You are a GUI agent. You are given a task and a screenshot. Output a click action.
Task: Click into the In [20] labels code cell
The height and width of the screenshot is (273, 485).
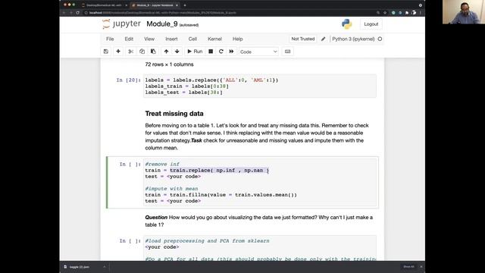click(x=260, y=86)
